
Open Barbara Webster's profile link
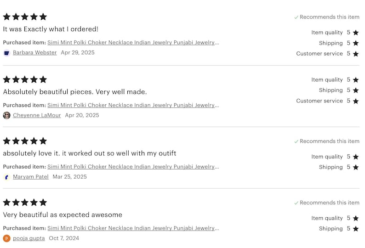coord(34,52)
